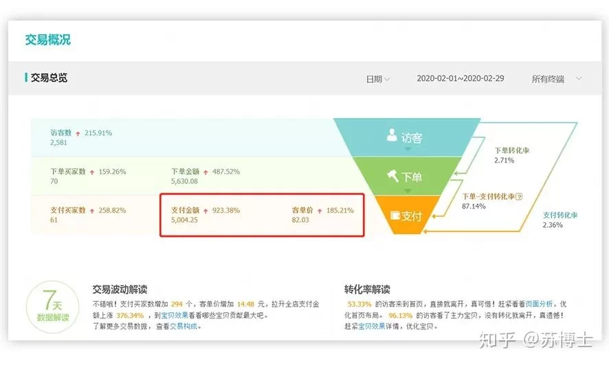The height and width of the screenshot is (365, 609).
Task: Click the card icon in 支付 funnel
Action: [x=395, y=215]
